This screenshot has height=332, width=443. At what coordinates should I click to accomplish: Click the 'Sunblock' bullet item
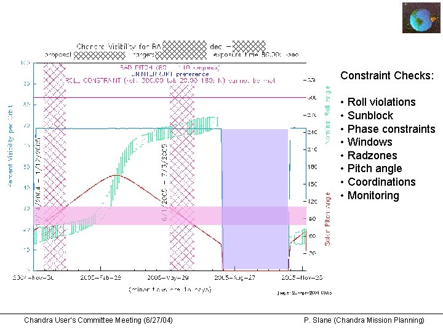(x=370, y=116)
